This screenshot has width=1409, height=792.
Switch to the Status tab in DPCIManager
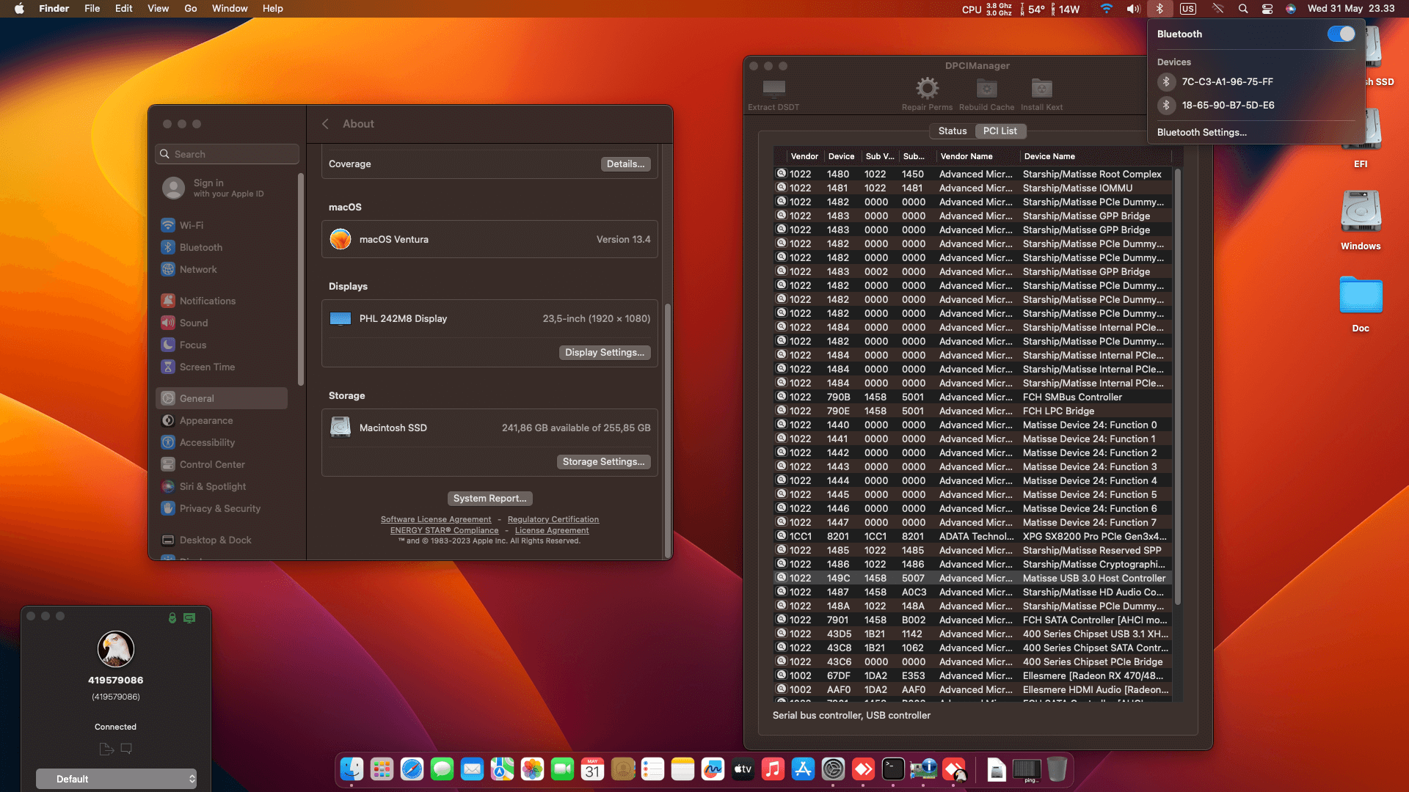pos(952,131)
